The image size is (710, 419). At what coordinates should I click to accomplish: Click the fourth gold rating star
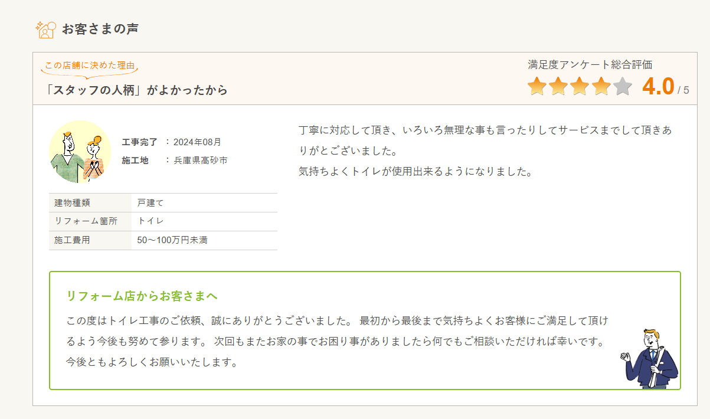pos(601,86)
